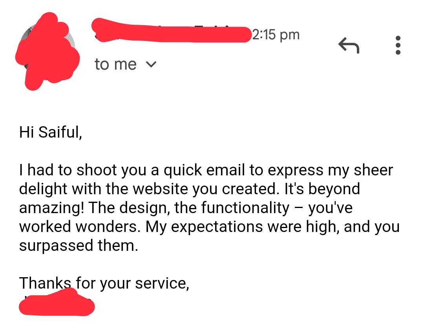The height and width of the screenshot is (335, 424).
Task: Collapse the 'to me' dropdown after expanding
Action: tap(152, 64)
